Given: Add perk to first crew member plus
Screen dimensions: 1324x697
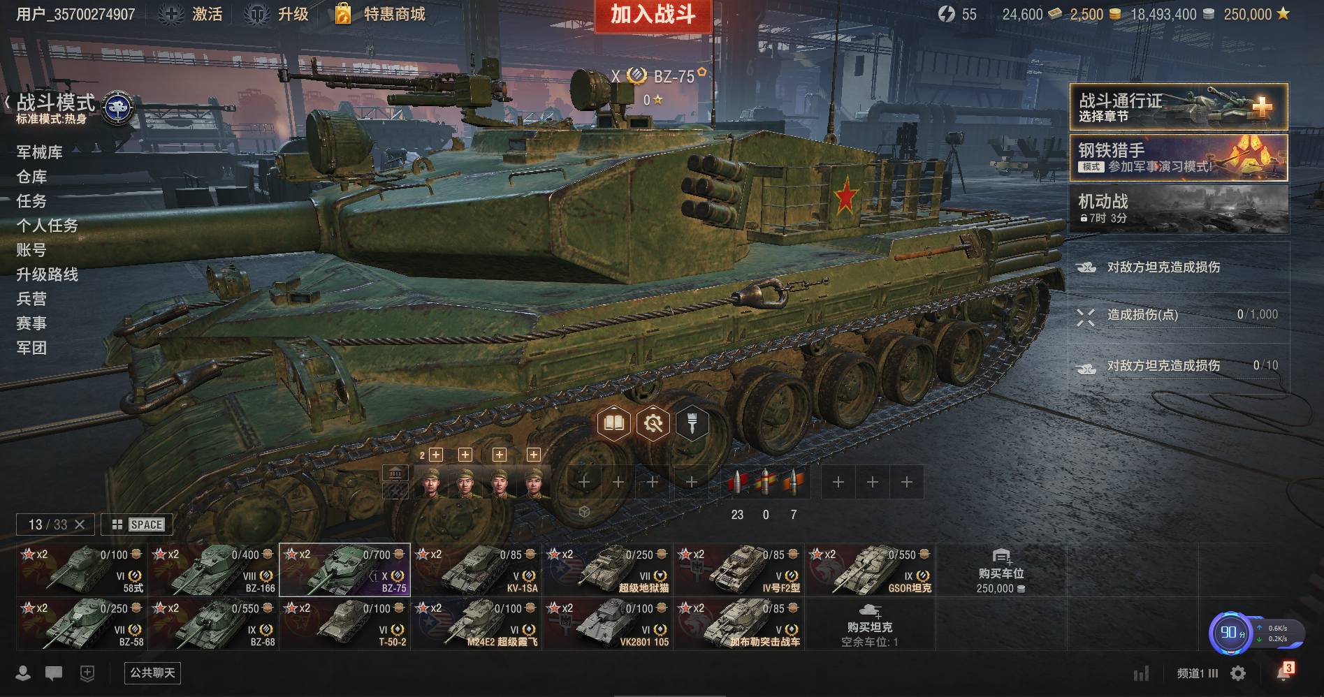Looking at the screenshot, I should 436,455.
